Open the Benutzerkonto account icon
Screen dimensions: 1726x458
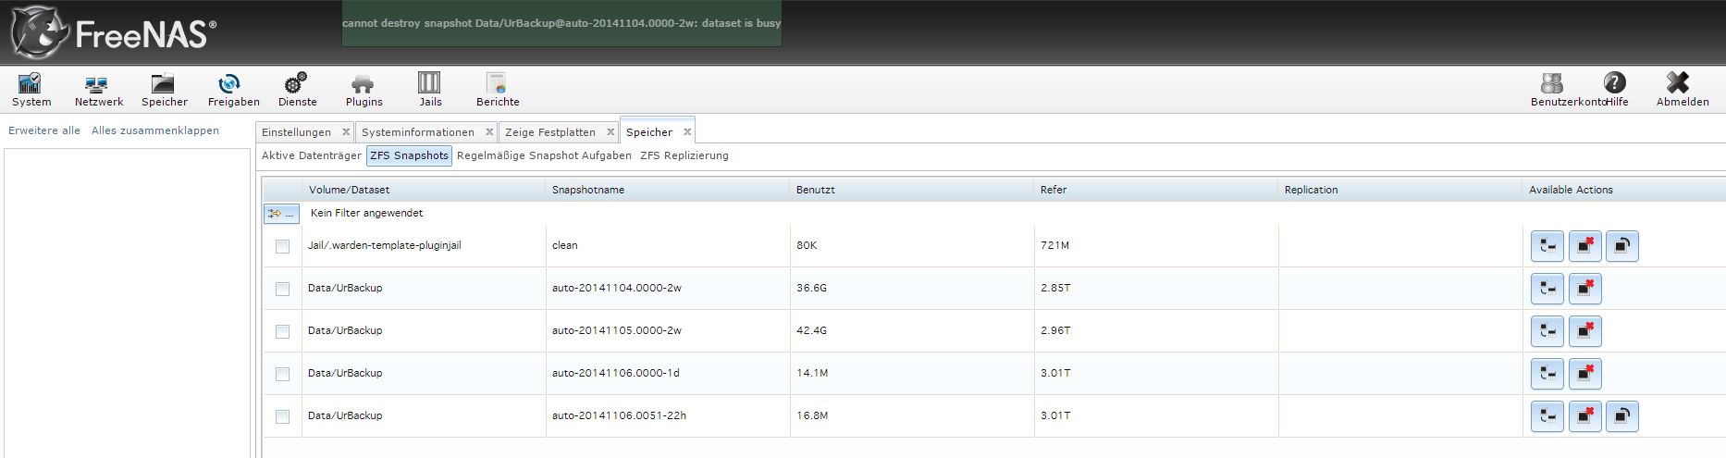pos(1552,90)
